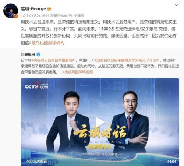Click the 云顶对话 golden title graphic
184x166 pixels.
pos(100,131)
